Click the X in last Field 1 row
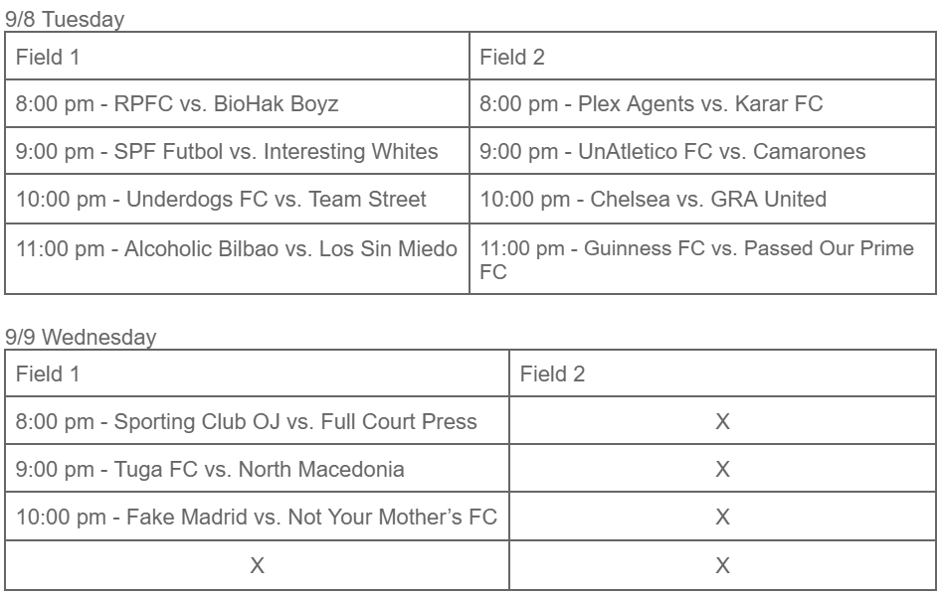Viewport: 941px width, 594px height. (x=257, y=565)
